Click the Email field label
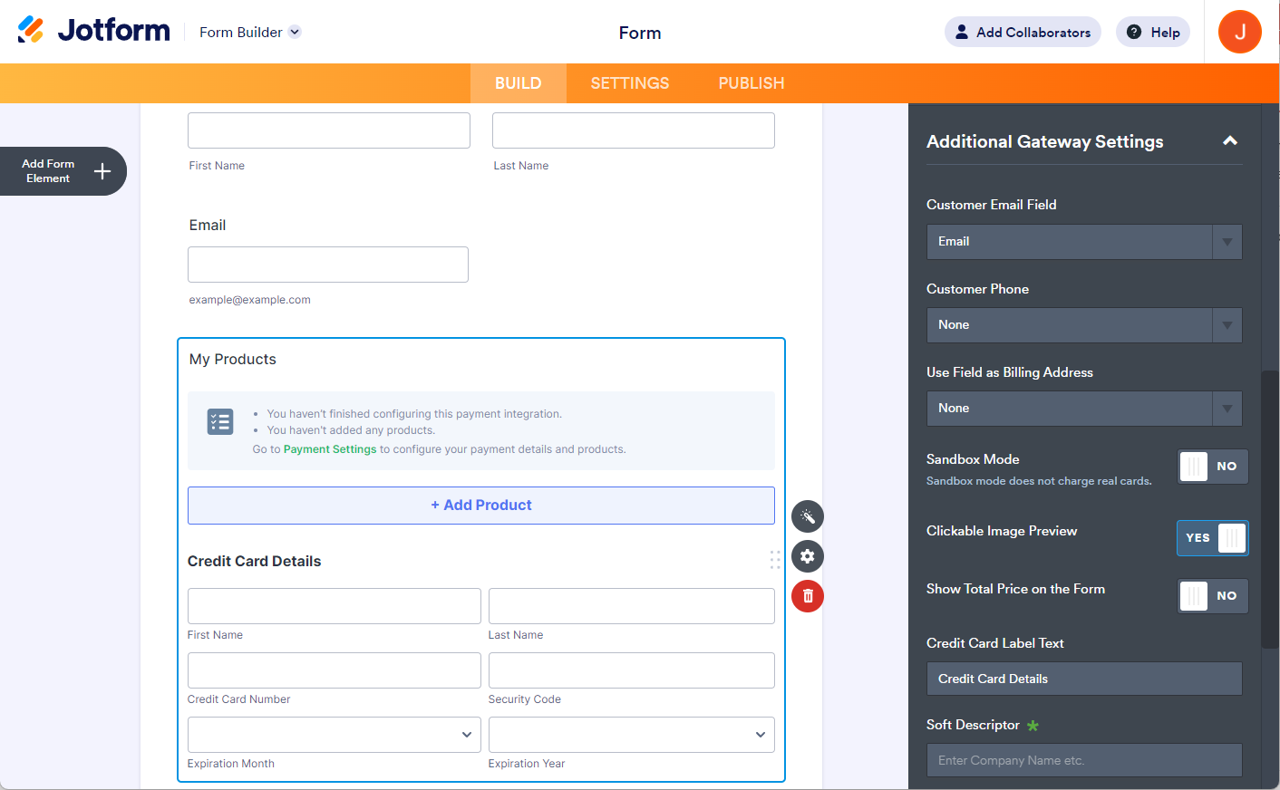This screenshot has width=1280, height=790. [208, 226]
